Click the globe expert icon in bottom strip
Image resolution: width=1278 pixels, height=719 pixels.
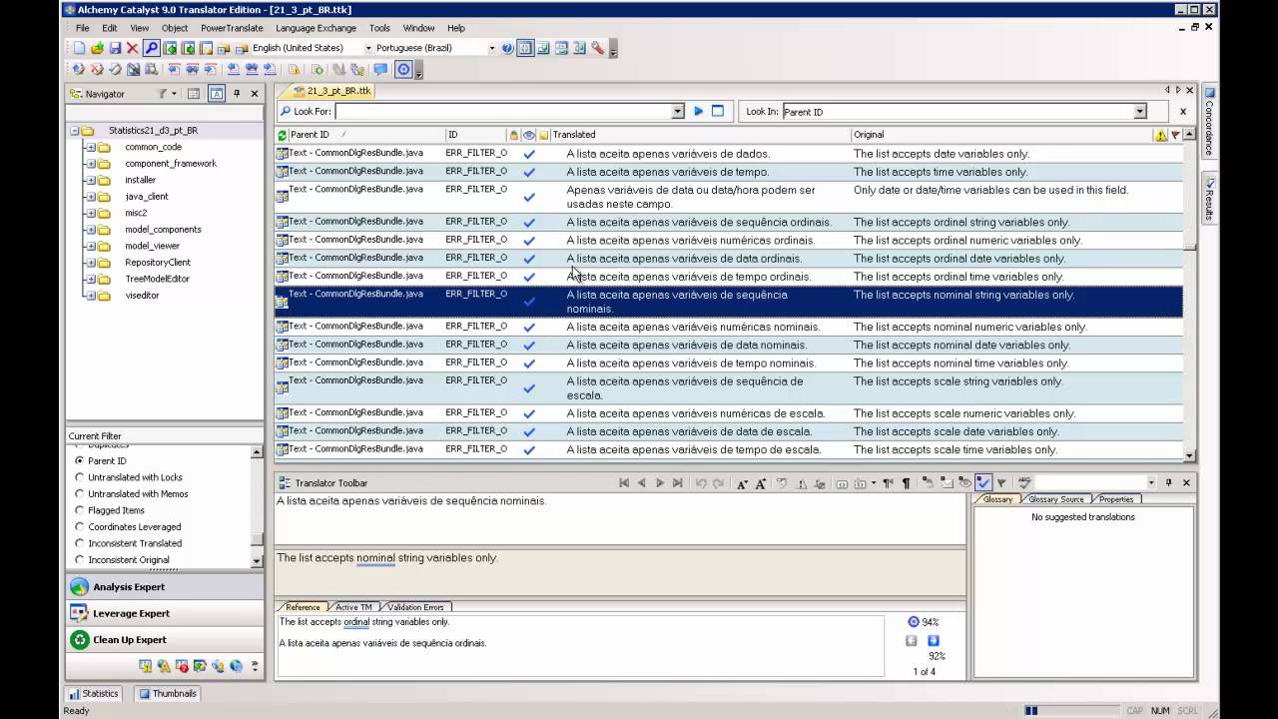(x=236, y=666)
